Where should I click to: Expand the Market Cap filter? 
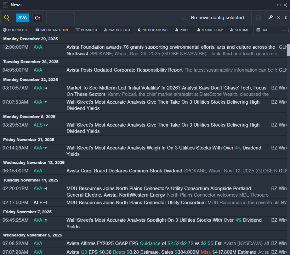click(x=210, y=30)
